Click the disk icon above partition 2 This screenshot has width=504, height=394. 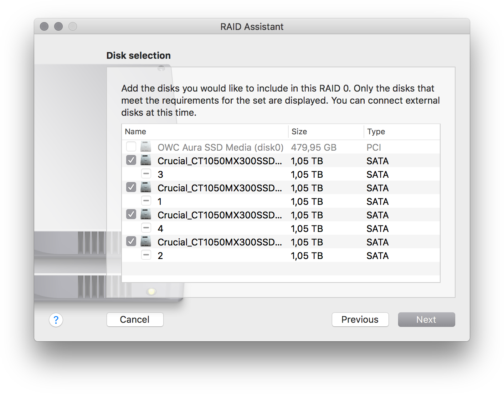pyautogui.click(x=146, y=242)
